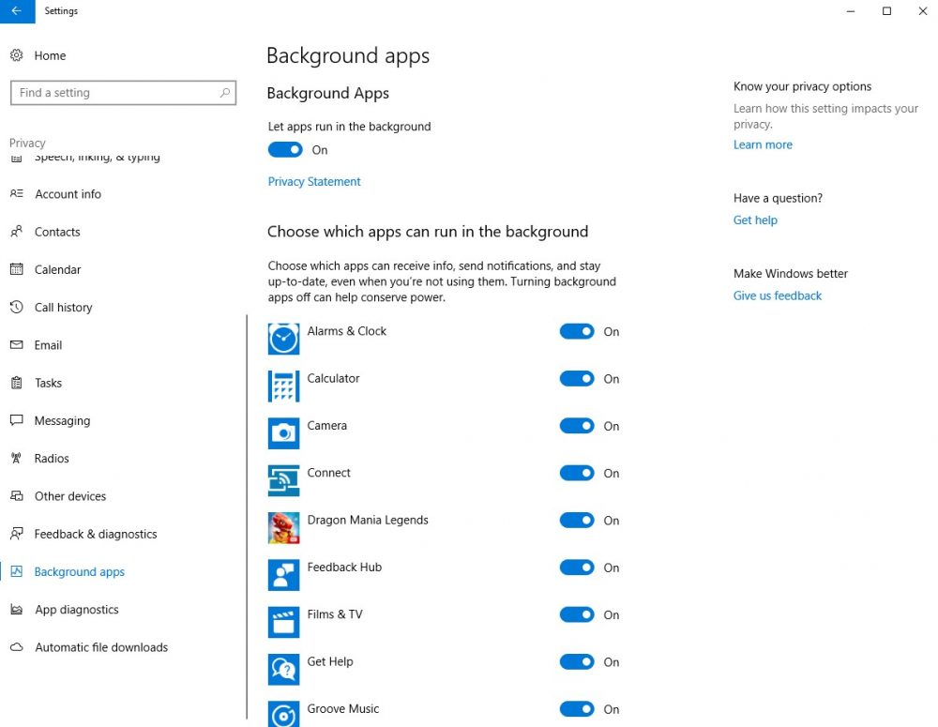Disable the Get Help background toggle
Image resolution: width=938 pixels, height=727 pixels.
pyautogui.click(x=577, y=662)
